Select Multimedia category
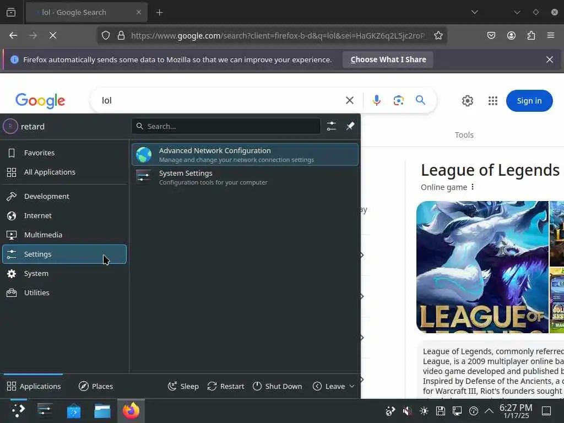 pos(64,235)
